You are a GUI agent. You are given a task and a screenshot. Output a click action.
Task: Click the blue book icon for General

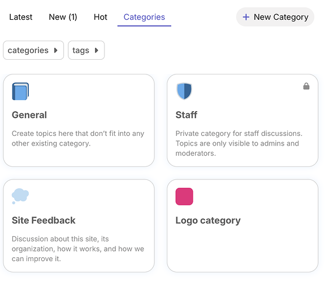pos(20,91)
